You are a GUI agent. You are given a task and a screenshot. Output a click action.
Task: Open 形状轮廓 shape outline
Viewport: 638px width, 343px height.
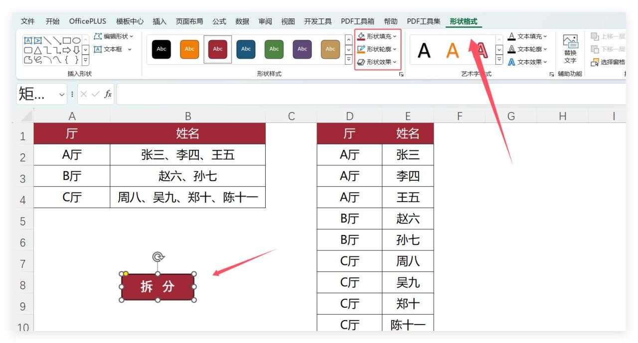tap(377, 49)
